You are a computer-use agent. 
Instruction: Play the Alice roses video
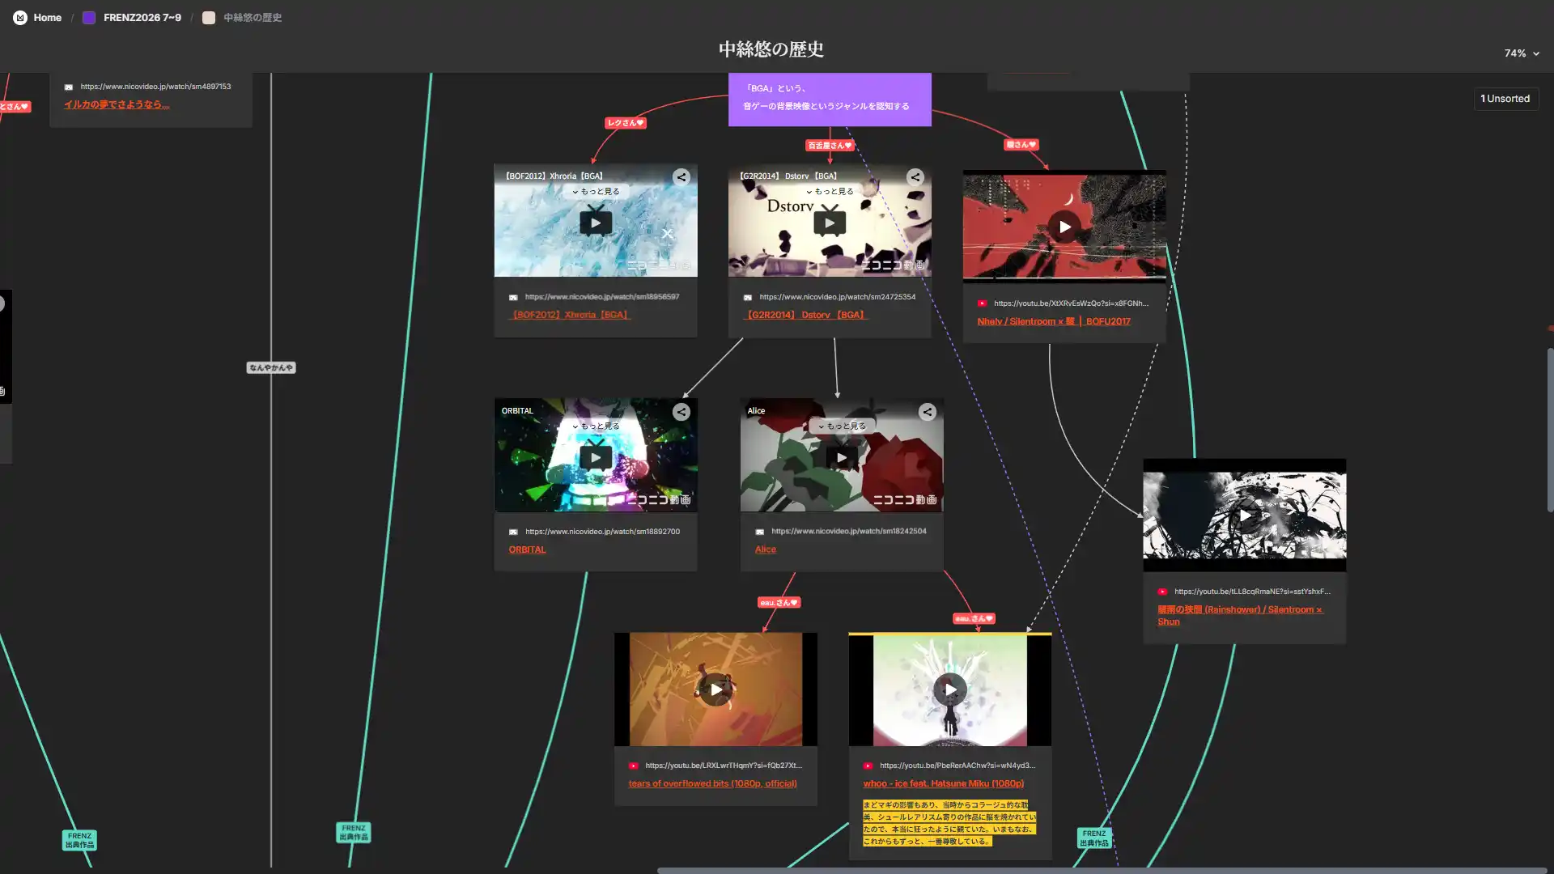[x=842, y=457]
